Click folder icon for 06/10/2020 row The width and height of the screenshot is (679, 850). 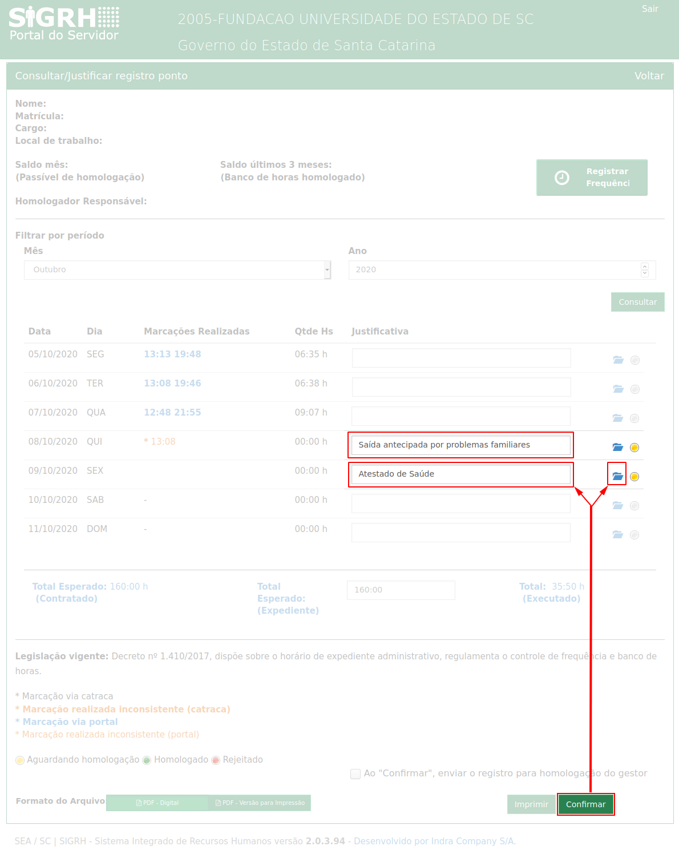(618, 389)
